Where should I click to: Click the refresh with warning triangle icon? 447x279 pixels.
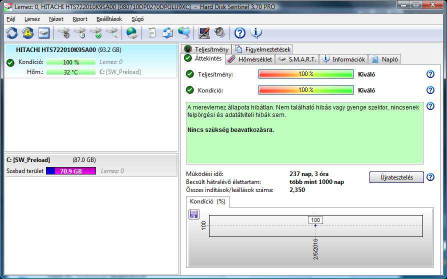[x=28, y=33]
